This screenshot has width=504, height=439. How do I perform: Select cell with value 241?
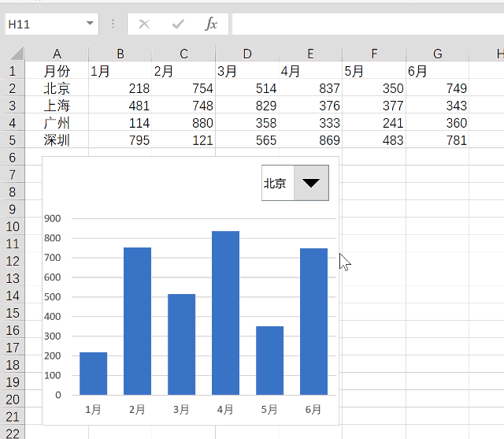tap(374, 123)
